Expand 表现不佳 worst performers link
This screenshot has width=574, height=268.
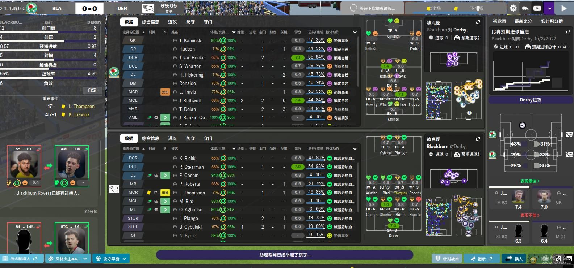click(530, 215)
